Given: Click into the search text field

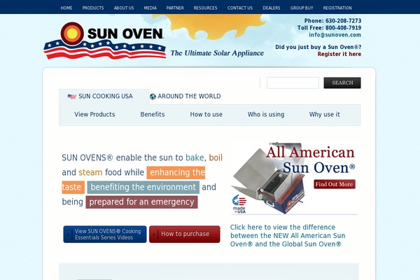Looking at the screenshot, I should click(293, 83).
